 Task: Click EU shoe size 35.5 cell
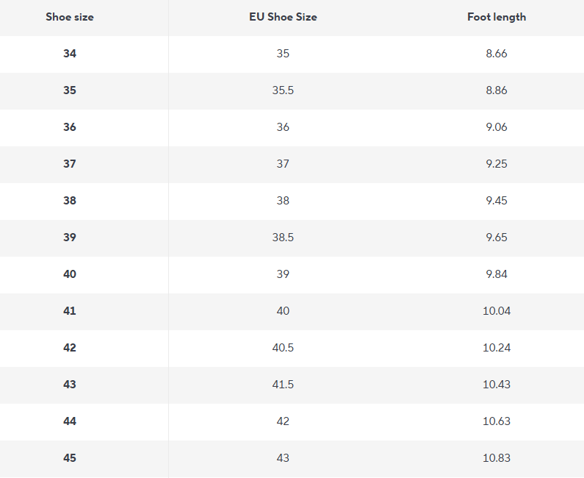283,90
